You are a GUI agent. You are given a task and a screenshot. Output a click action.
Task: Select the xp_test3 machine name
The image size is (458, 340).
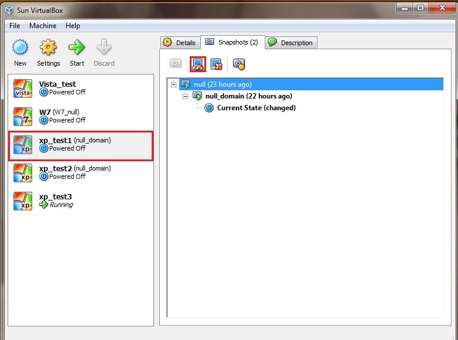[56, 196]
